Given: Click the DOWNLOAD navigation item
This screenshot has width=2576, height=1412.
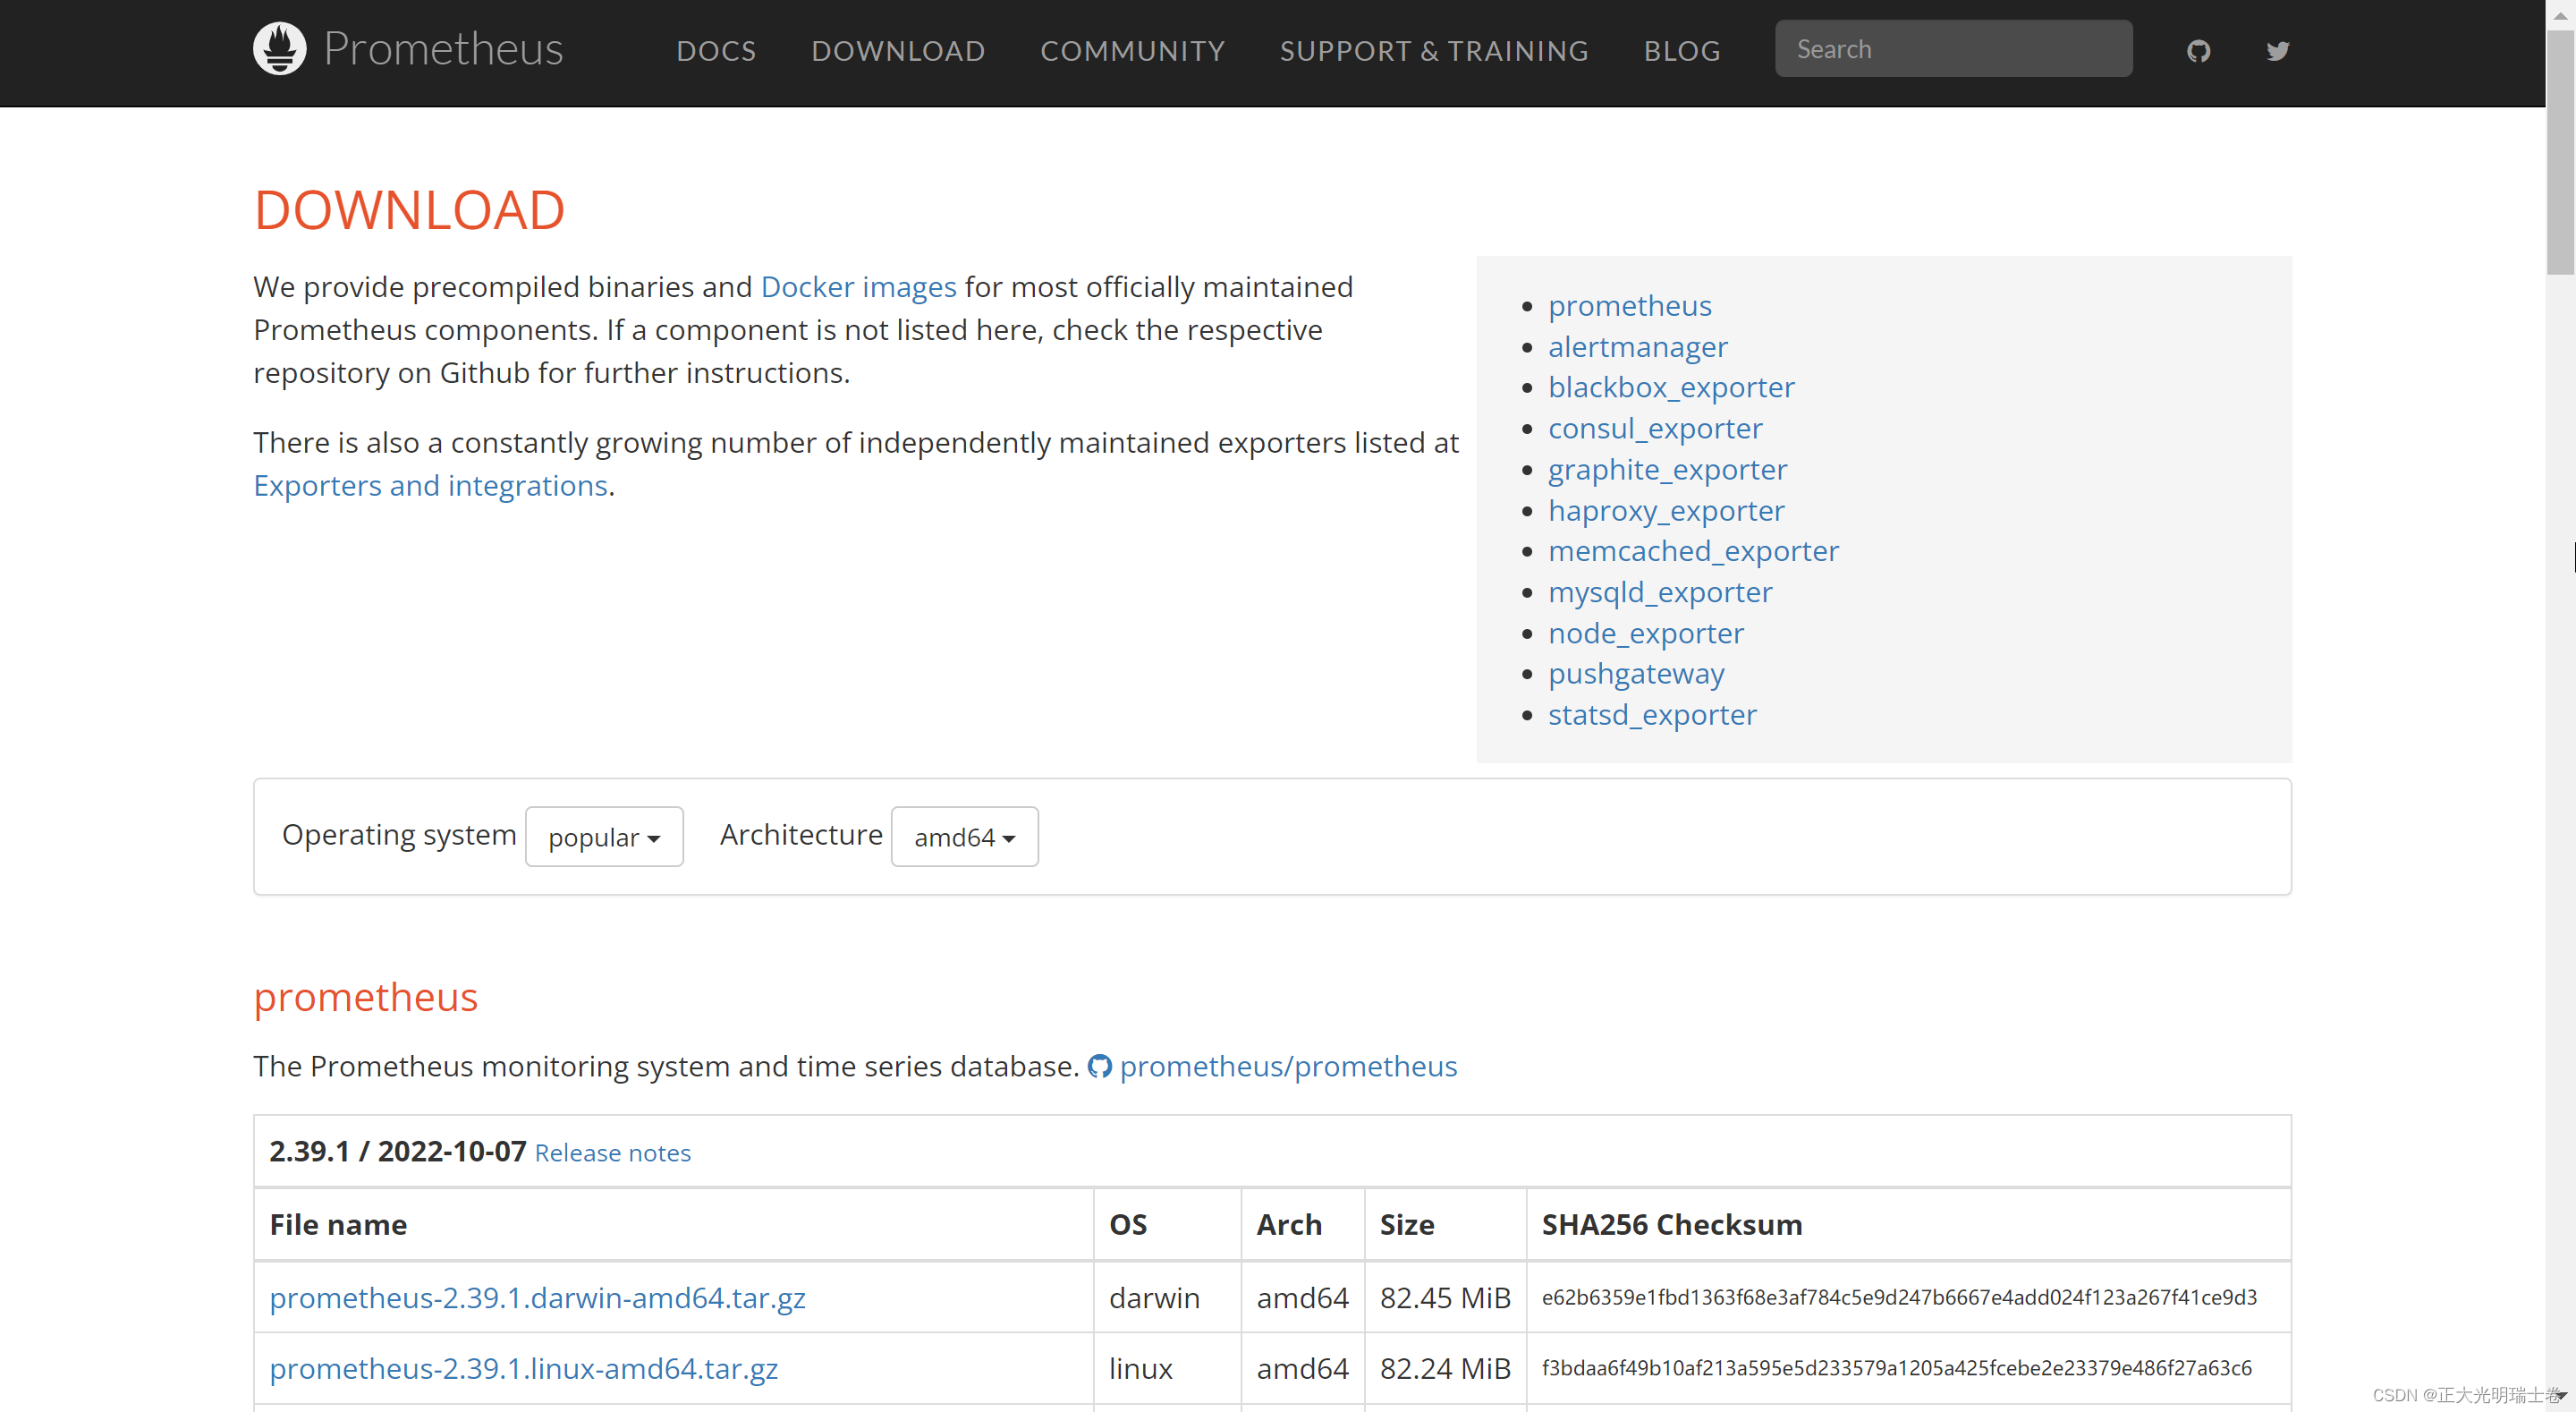Looking at the screenshot, I should (898, 51).
